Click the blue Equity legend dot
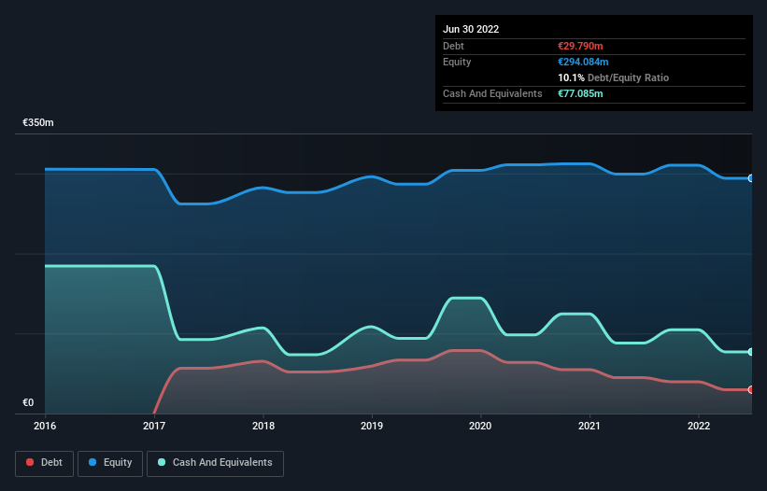This screenshot has height=491, width=767. [92, 462]
